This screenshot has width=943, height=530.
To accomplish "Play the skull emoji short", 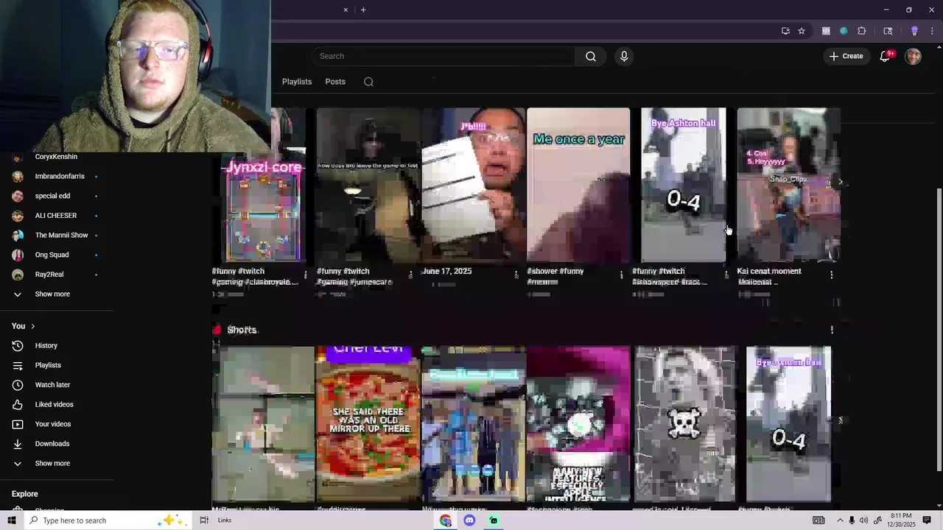I will pos(684,424).
